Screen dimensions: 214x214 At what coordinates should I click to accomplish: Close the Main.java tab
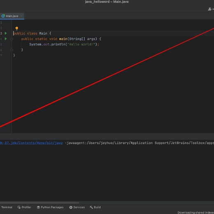click(21, 16)
